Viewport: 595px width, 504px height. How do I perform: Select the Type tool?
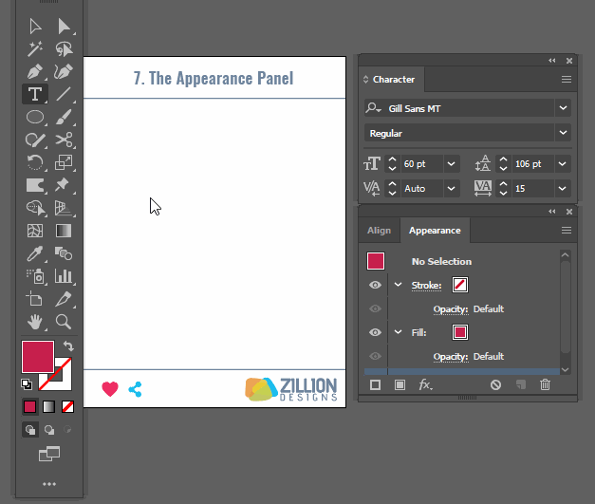coord(35,94)
